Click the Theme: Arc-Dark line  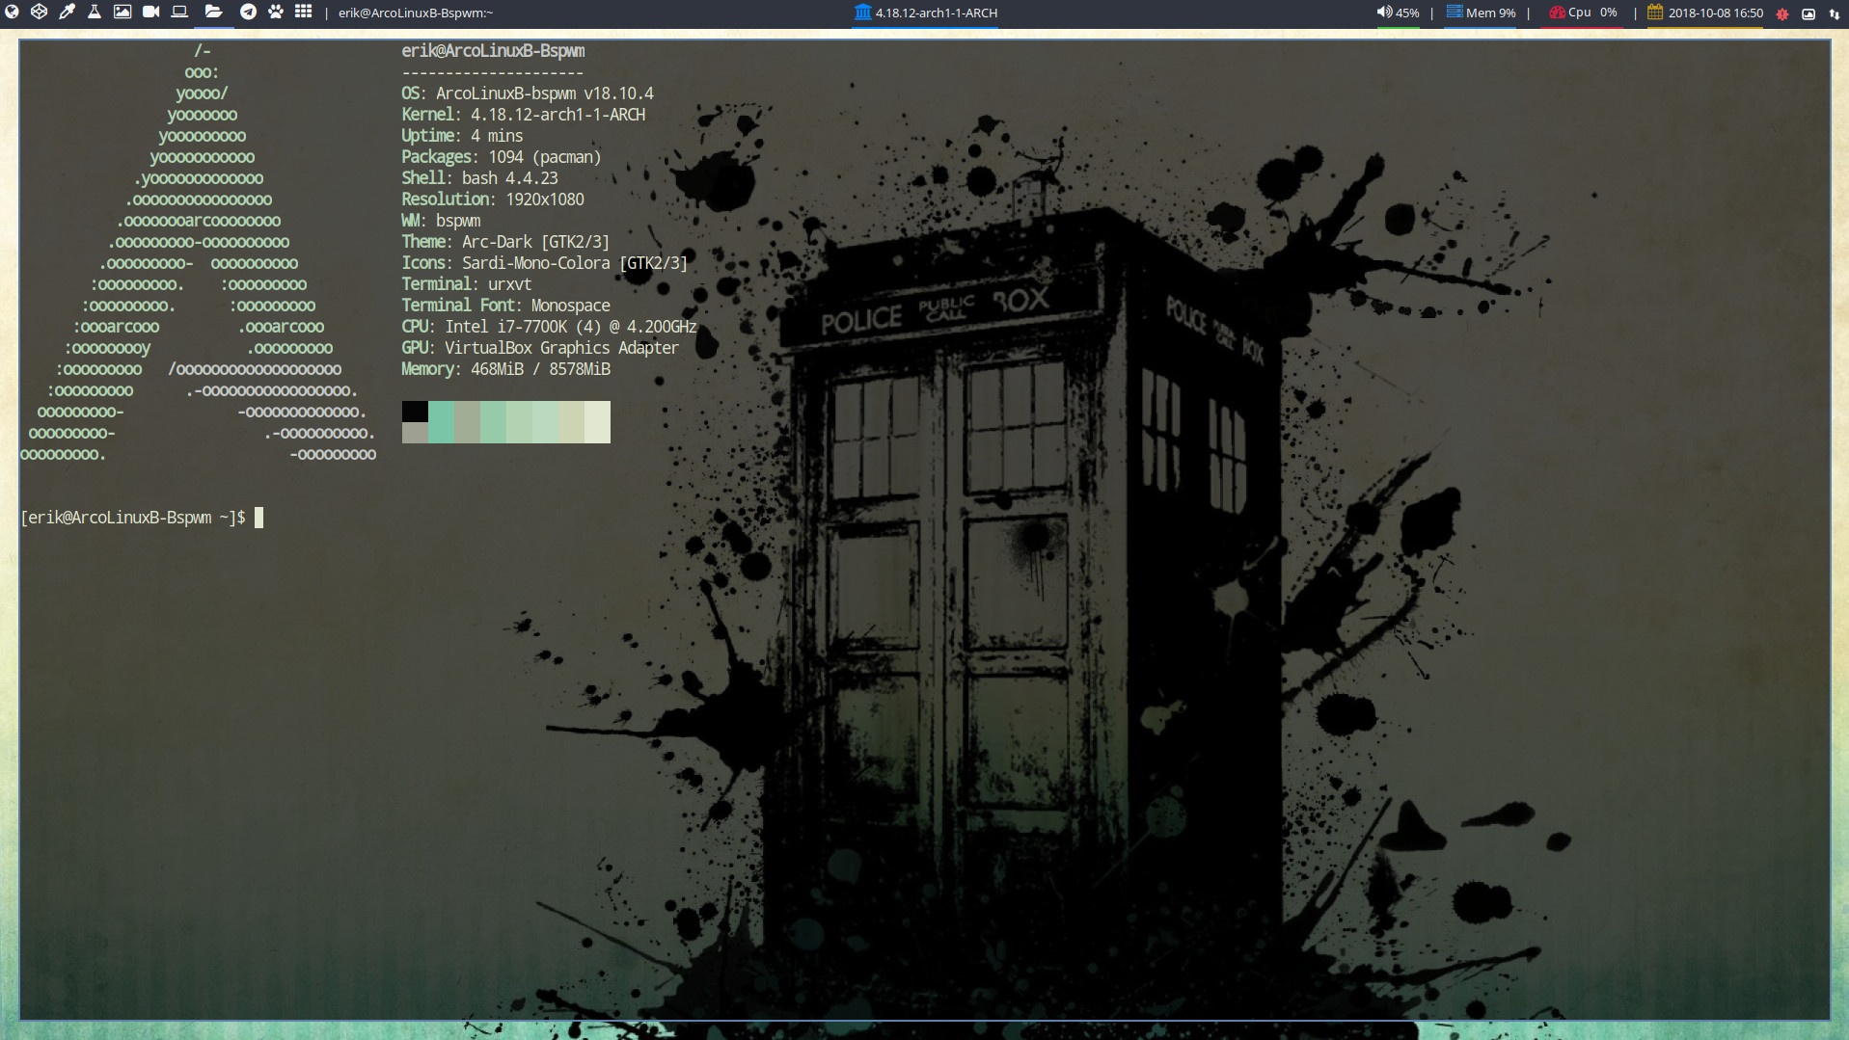(x=505, y=242)
